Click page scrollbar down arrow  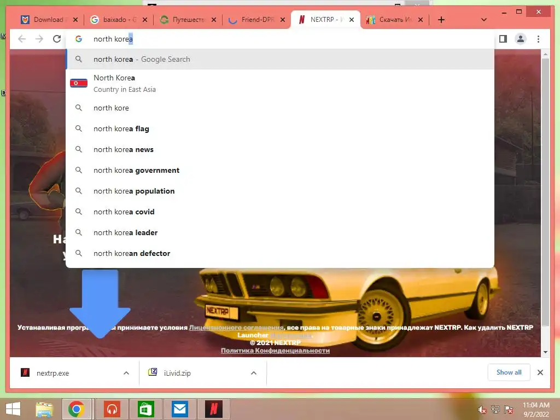pos(545,352)
